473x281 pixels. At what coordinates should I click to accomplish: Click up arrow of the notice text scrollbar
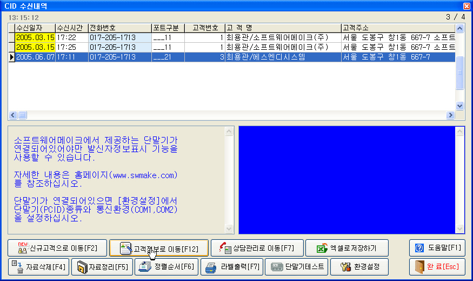[x=229, y=132]
